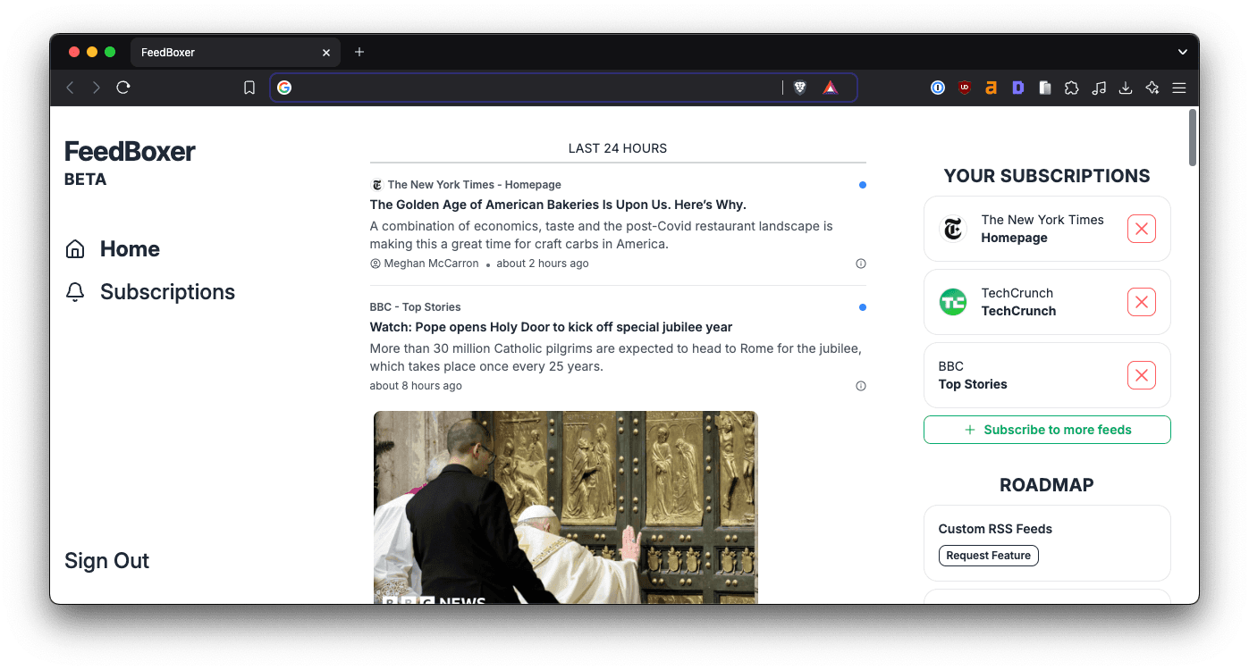
Task: Open Subscriptions via the bell icon
Action: point(75,291)
